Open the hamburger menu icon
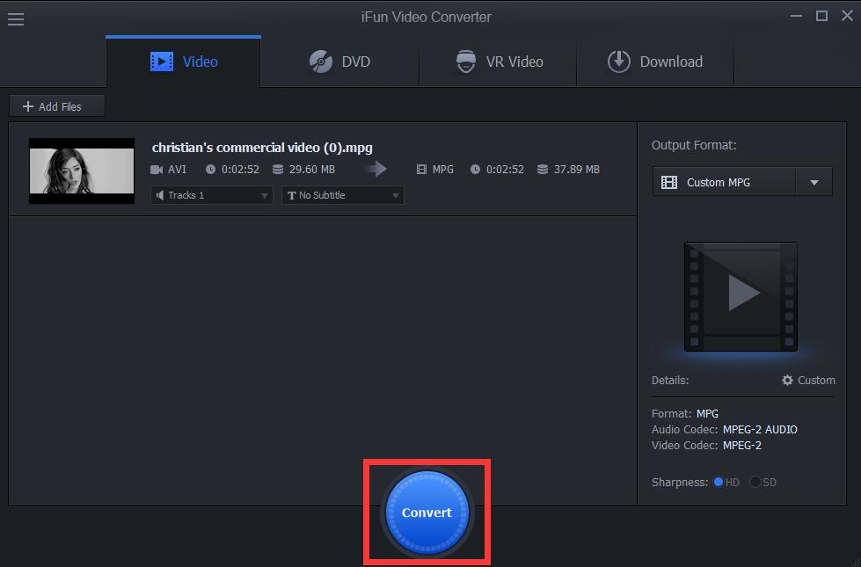The image size is (861, 567). pos(15,19)
